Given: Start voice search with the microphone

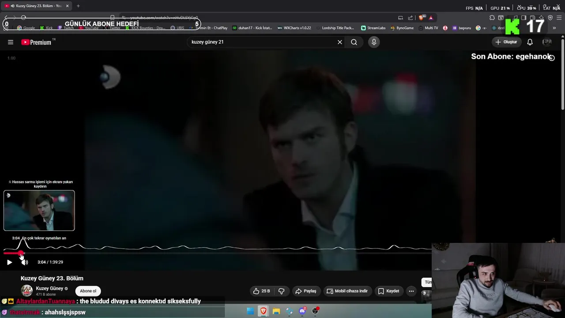Looking at the screenshot, I should point(374,42).
